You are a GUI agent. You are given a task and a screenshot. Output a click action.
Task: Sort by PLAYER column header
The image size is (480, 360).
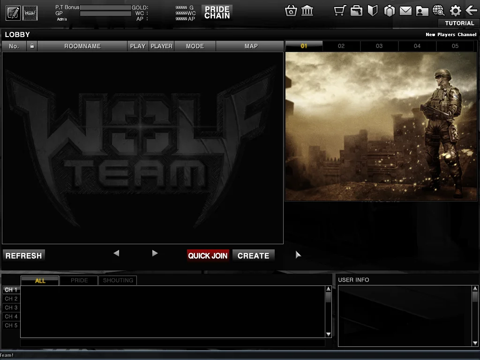162,46
